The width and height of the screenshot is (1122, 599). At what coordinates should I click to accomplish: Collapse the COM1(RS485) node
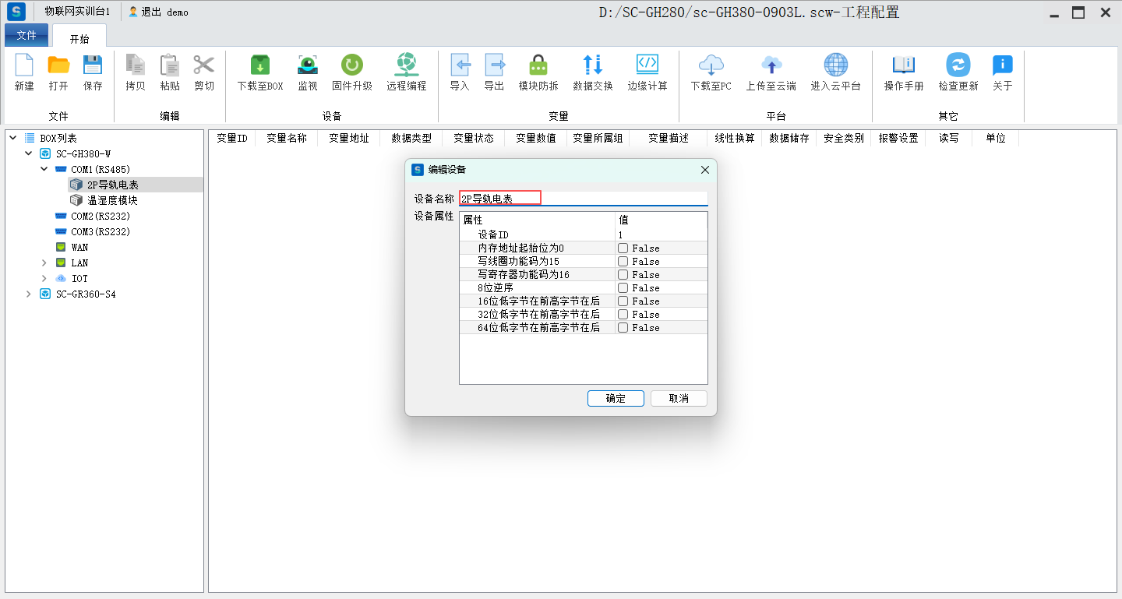tap(44, 169)
